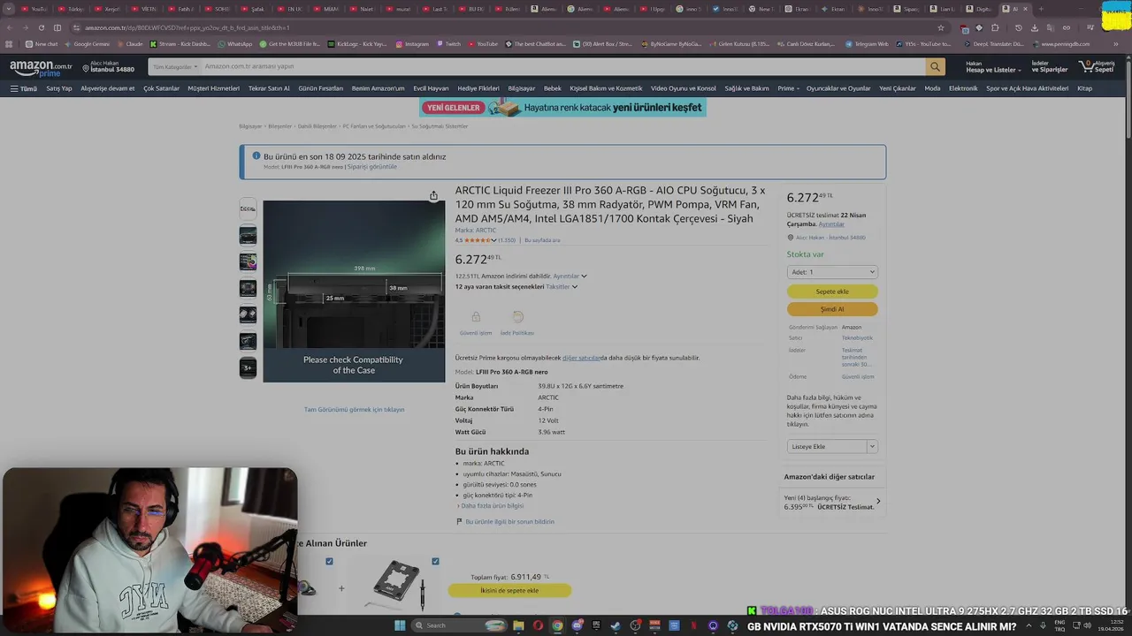Click the PC Fanları ve Soğutucuları breadcrumb
This screenshot has width=1132, height=636.
pos(374,126)
